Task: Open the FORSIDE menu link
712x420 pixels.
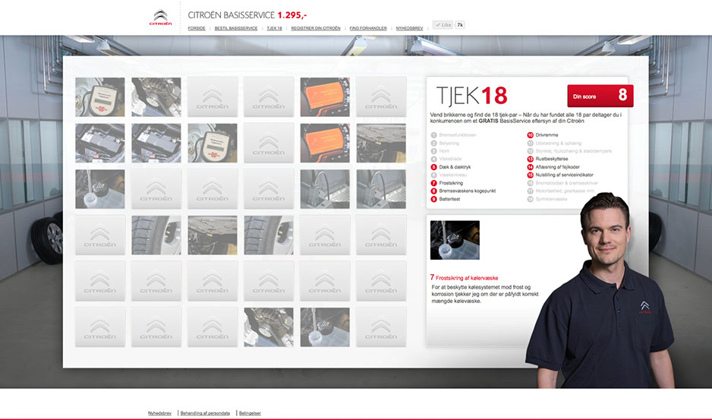Action: (x=197, y=28)
